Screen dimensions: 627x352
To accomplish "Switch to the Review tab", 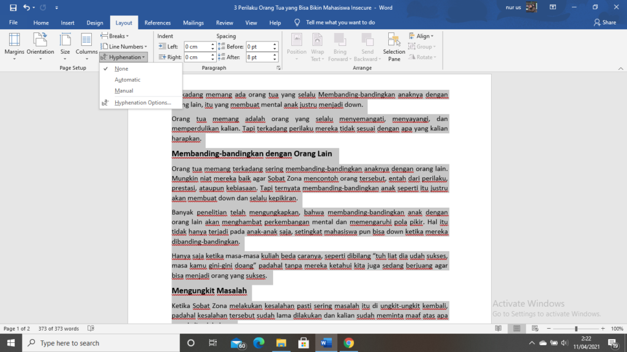I will click(224, 23).
